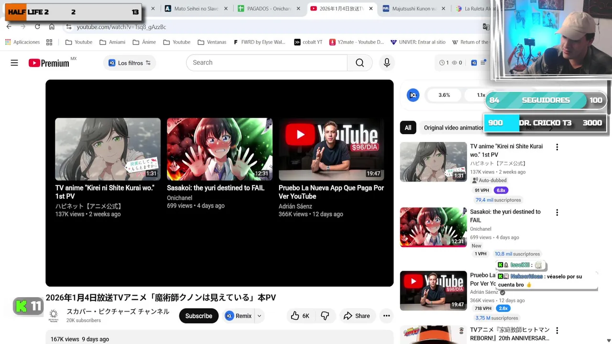
Task: Open the cobalt YT bookmark
Action: coord(308,42)
